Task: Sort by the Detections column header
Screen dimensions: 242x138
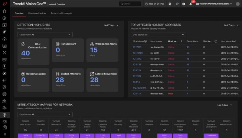Action: [x=192, y=41]
